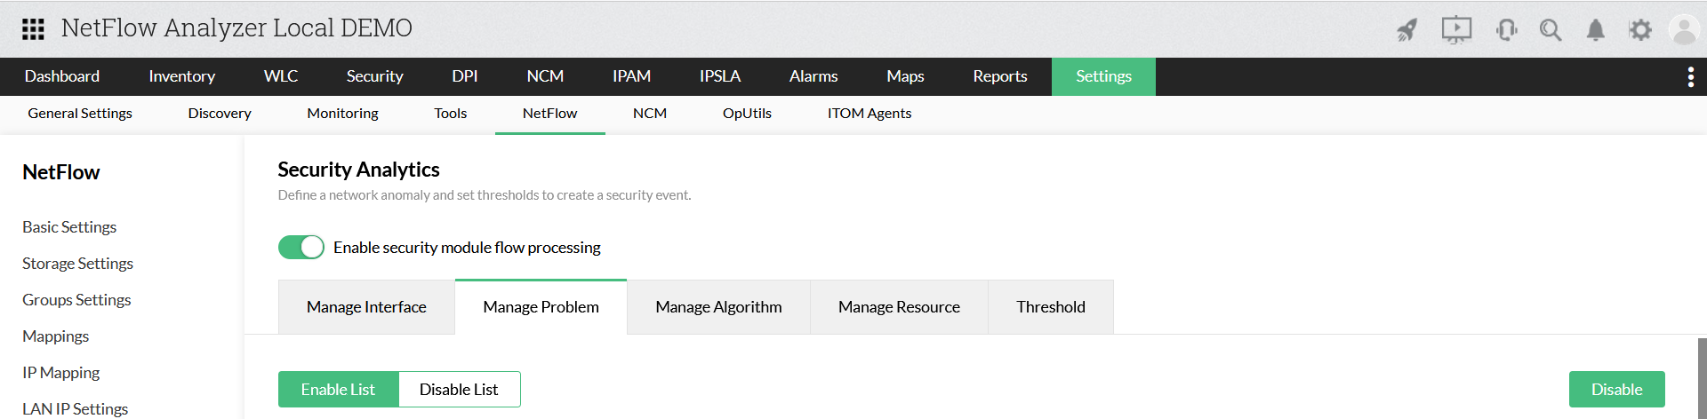
Task: Click the vertical scrollbar on the right
Action: pos(1702,377)
